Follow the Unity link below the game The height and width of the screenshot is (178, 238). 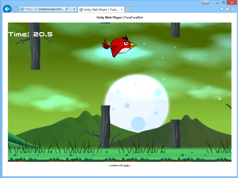126,165
